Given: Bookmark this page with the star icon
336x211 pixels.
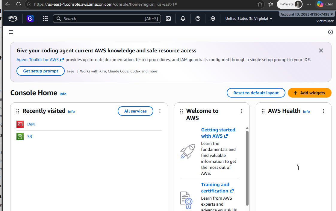Looking at the screenshot, I should click(x=260, y=4).
